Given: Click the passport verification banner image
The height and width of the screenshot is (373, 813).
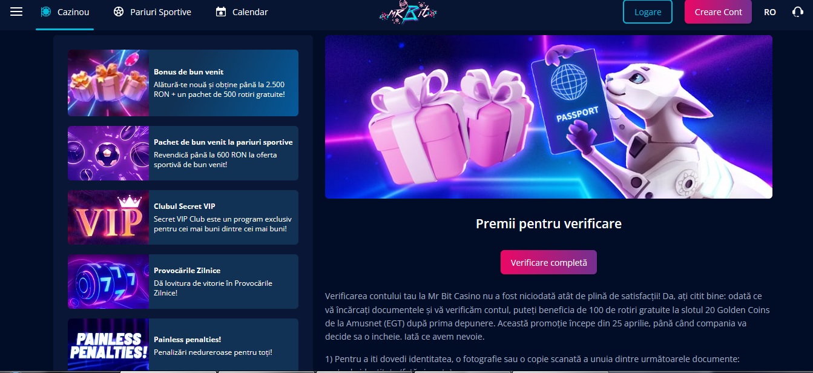Looking at the screenshot, I should pyautogui.click(x=548, y=117).
